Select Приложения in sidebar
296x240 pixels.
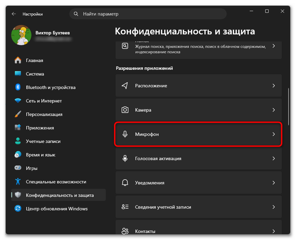[58, 128]
